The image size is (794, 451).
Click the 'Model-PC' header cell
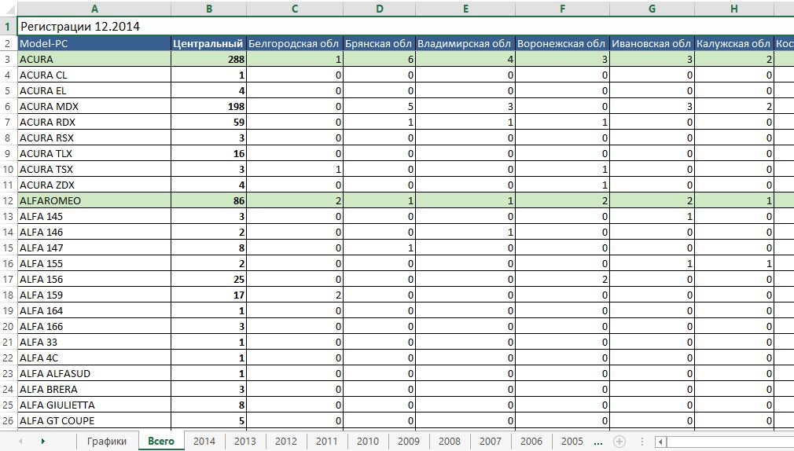click(x=94, y=43)
